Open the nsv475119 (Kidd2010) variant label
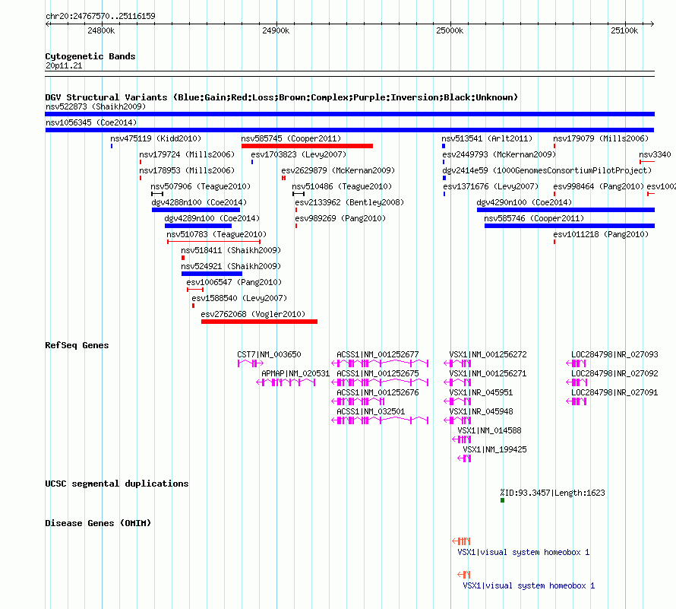The width and height of the screenshot is (676, 609). point(156,138)
